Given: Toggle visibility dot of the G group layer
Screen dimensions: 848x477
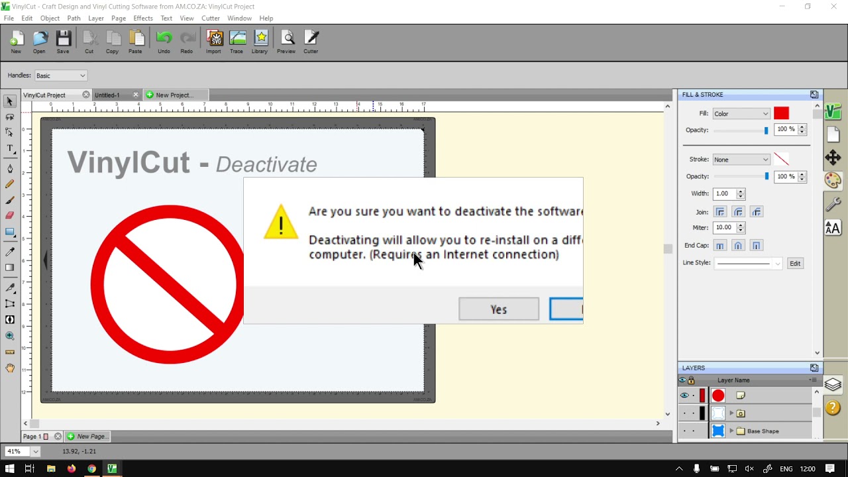Looking at the screenshot, I should point(684,413).
